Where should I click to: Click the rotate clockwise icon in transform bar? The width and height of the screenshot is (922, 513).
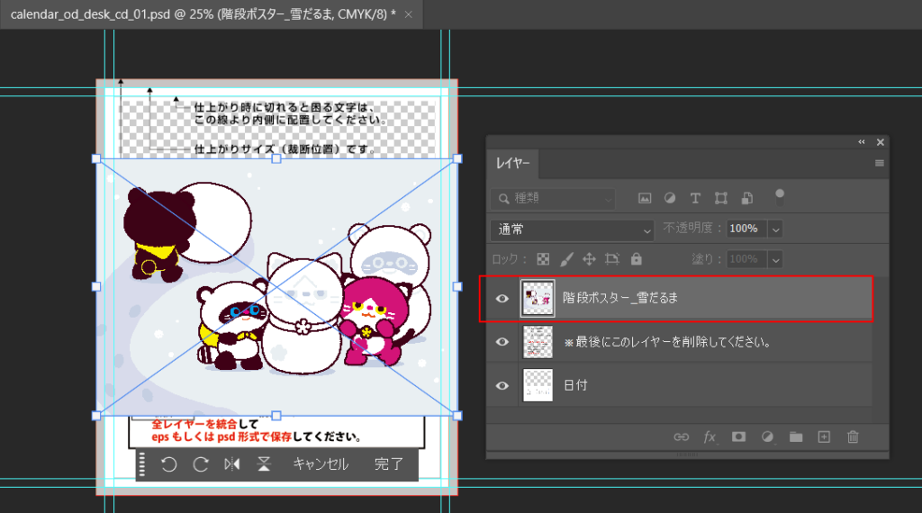coord(201,464)
